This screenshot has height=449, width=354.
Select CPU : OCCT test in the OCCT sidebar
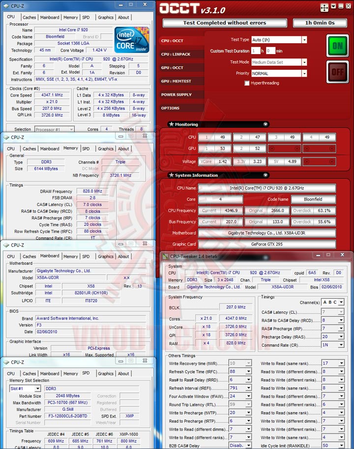tap(180, 41)
